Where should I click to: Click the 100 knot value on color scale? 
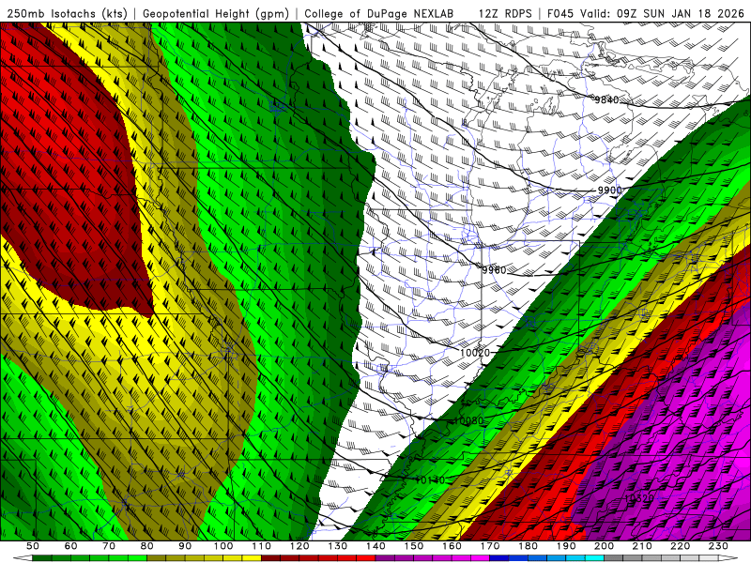[x=223, y=546]
